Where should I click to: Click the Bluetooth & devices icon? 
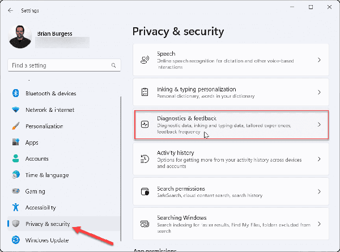click(x=16, y=94)
